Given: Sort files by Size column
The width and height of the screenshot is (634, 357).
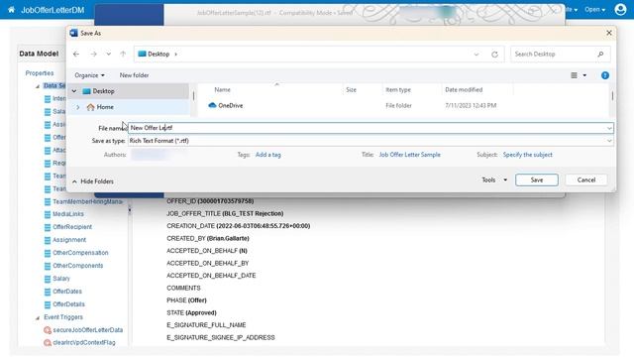Looking at the screenshot, I should coord(351,90).
